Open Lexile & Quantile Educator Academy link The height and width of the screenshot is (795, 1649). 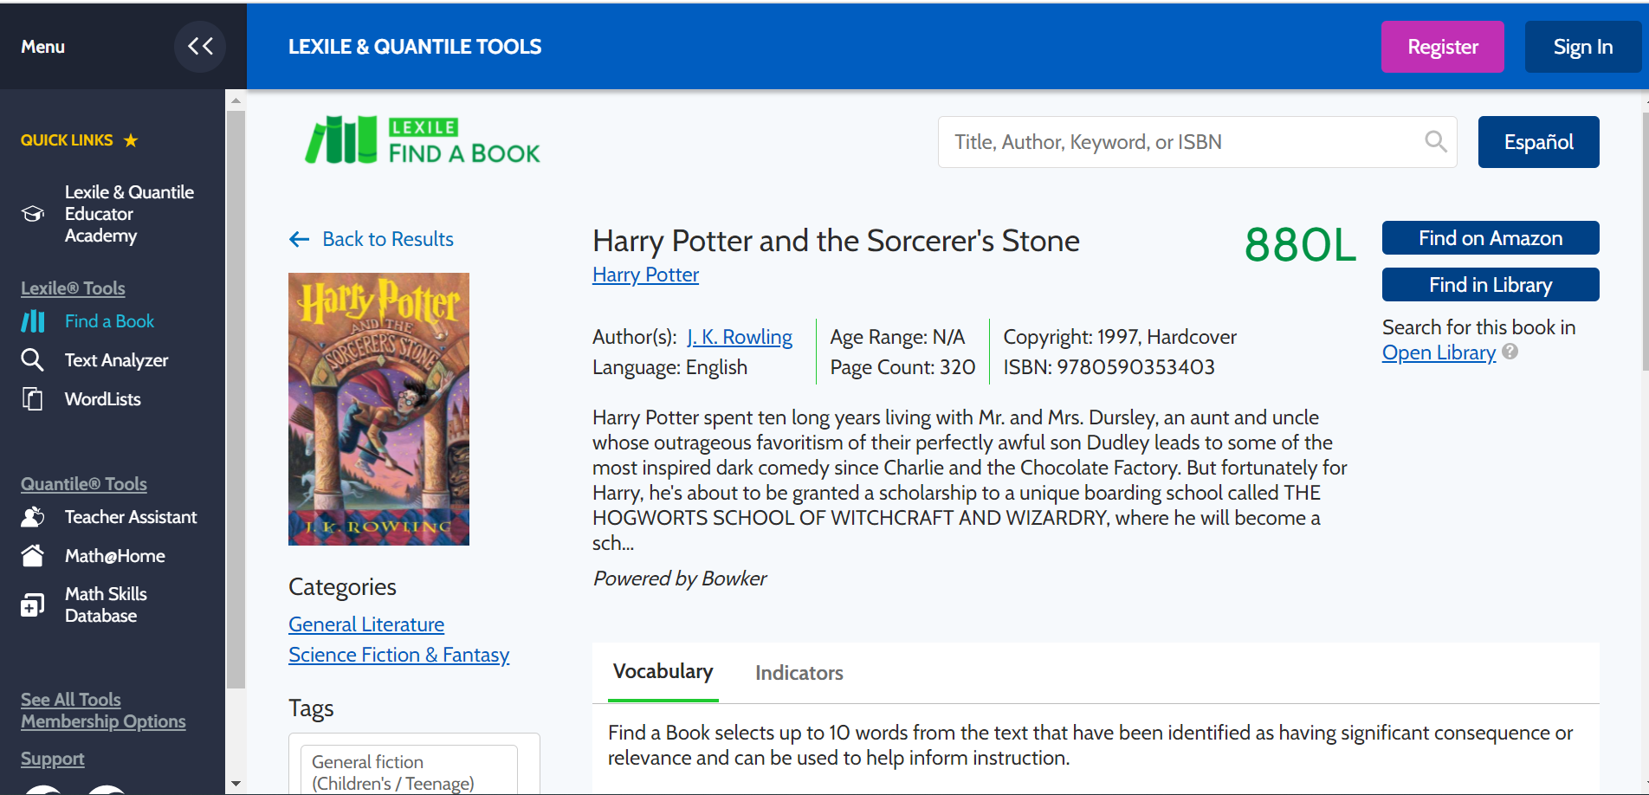(x=129, y=214)
